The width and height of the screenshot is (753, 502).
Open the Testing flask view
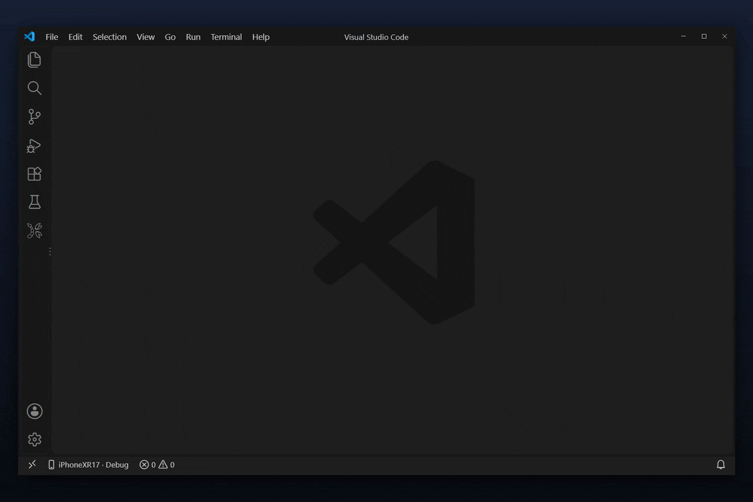pos(34,202)
